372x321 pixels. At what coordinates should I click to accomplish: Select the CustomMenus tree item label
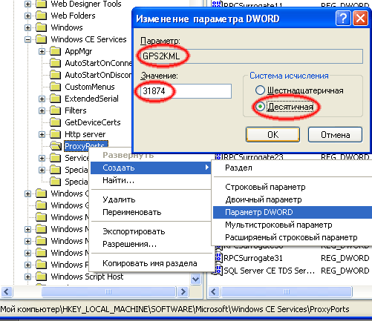90,87
